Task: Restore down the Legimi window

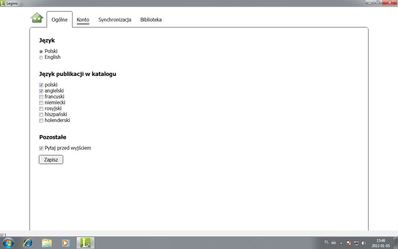Action: click(378, 2)
